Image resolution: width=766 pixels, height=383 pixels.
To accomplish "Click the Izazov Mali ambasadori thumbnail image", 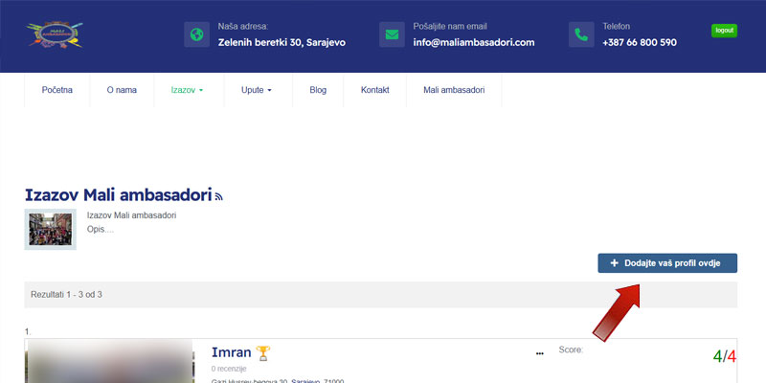I will coord(50,229).
